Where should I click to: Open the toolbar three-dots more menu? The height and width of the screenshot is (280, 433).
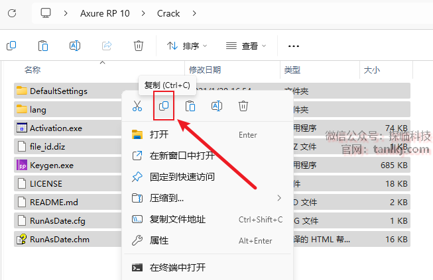tap(294, 46)
